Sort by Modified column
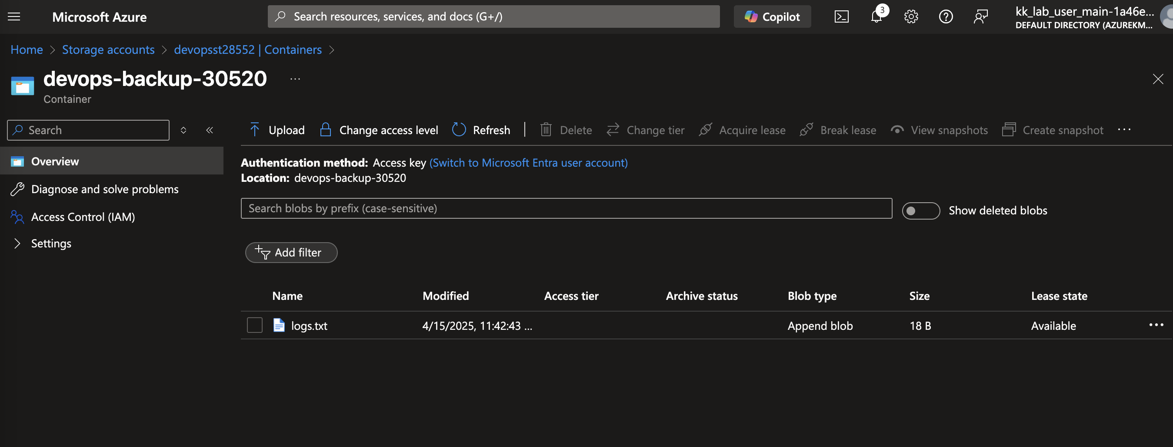Image resolution: width=1173 pixels, height=447 pixels. [x=445, y=296]
